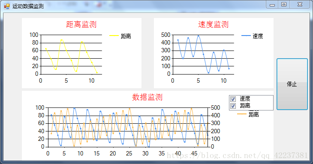Uncheck the 速度 checkbox

tap(233, 99)
